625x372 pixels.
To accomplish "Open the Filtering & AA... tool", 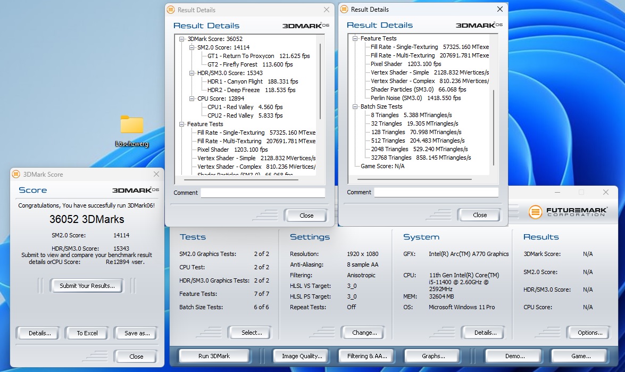I will tap(366, 356).
